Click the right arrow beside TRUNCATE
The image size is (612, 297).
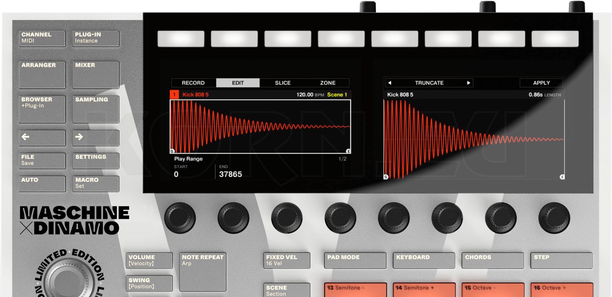[468, 83]
